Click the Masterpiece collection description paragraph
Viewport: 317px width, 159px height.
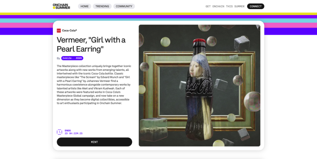[94, 84]
